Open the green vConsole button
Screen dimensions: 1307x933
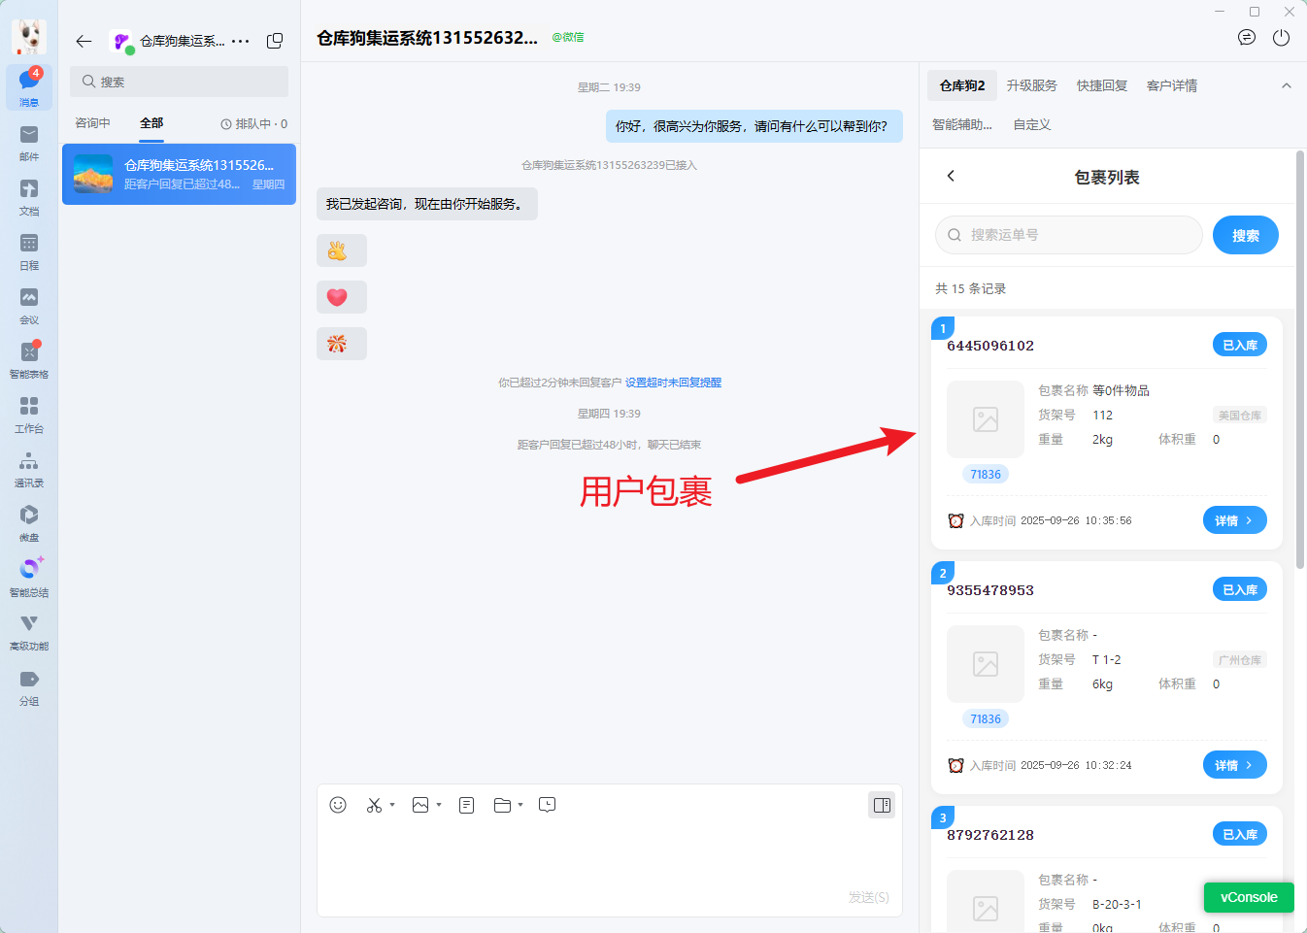(x=1249, y=897)
